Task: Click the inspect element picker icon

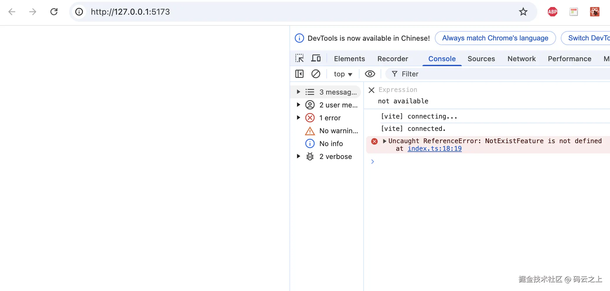Action: [x=299, y=58]
